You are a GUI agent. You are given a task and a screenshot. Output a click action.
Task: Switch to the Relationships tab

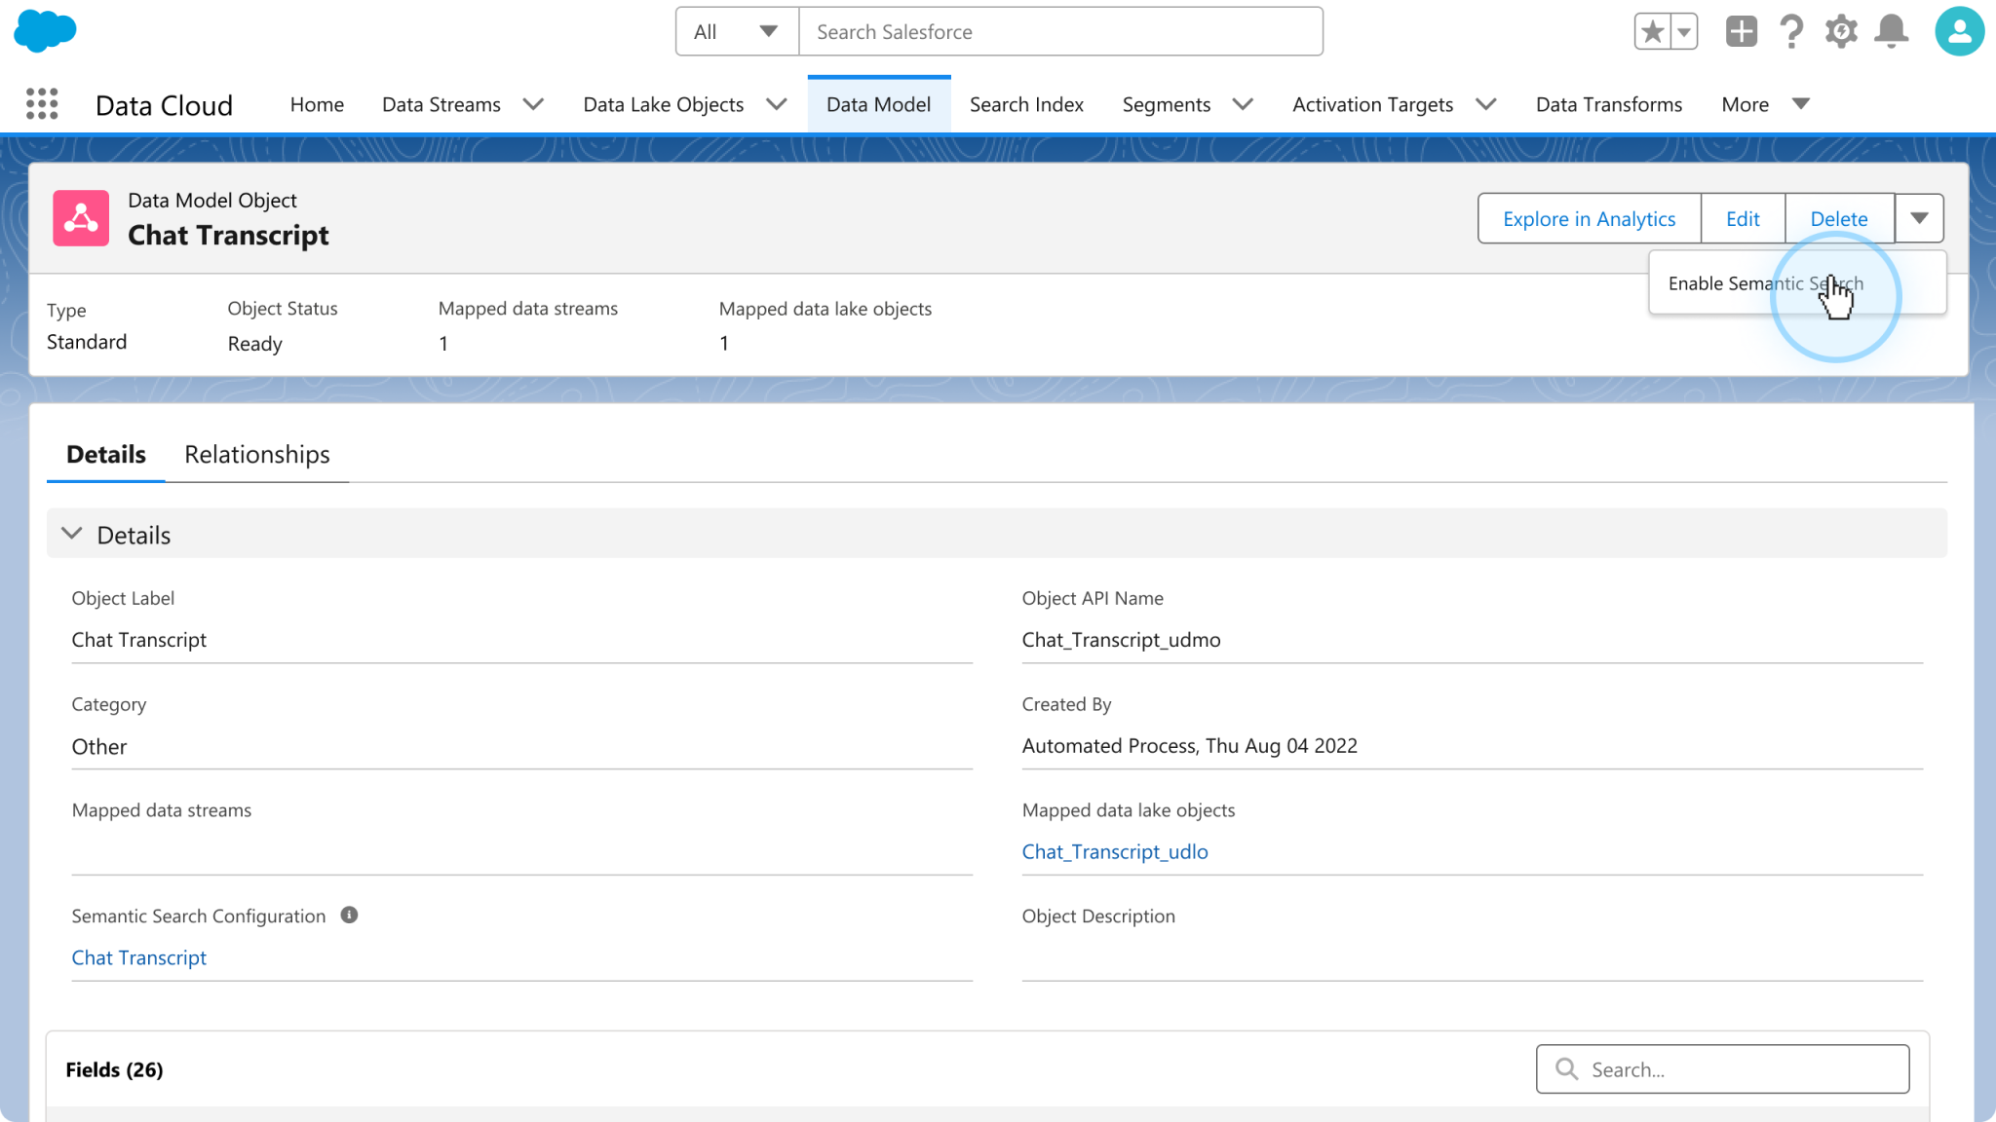[x=257, y=454]
